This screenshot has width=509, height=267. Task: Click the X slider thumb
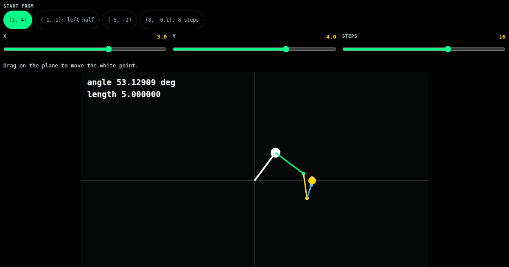[109, 49]
